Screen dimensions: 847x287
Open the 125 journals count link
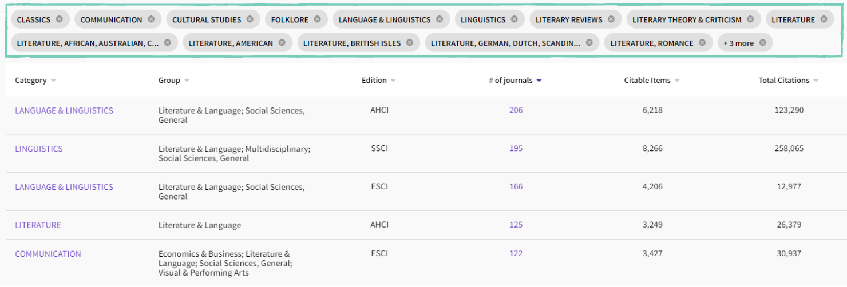(x=516, y=225)
